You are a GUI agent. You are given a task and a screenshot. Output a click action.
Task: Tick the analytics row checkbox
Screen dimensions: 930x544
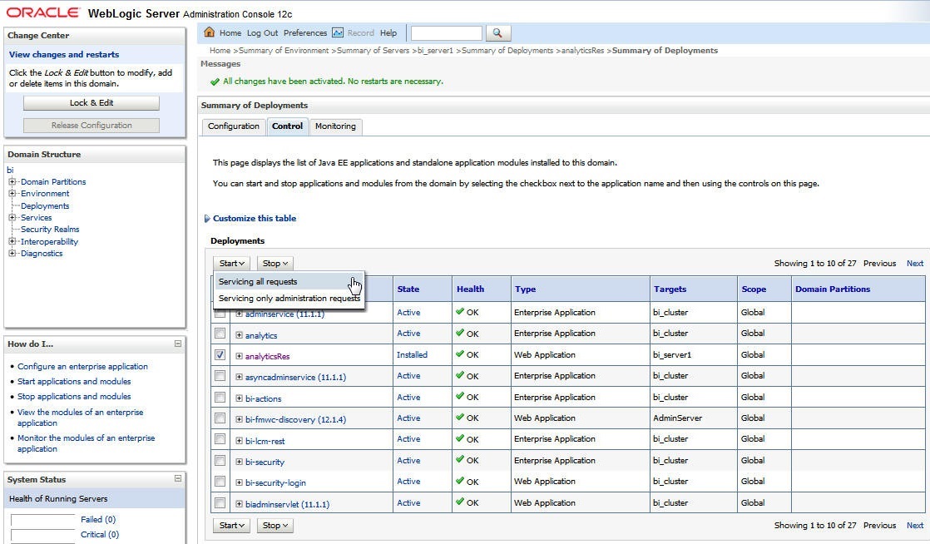220,334
